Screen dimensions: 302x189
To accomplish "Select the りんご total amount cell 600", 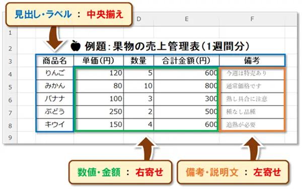I will (x=186, y=73).
